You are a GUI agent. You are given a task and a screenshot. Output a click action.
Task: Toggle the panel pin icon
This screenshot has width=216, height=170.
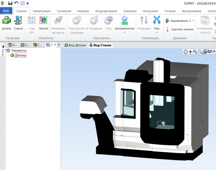[59, 45]
